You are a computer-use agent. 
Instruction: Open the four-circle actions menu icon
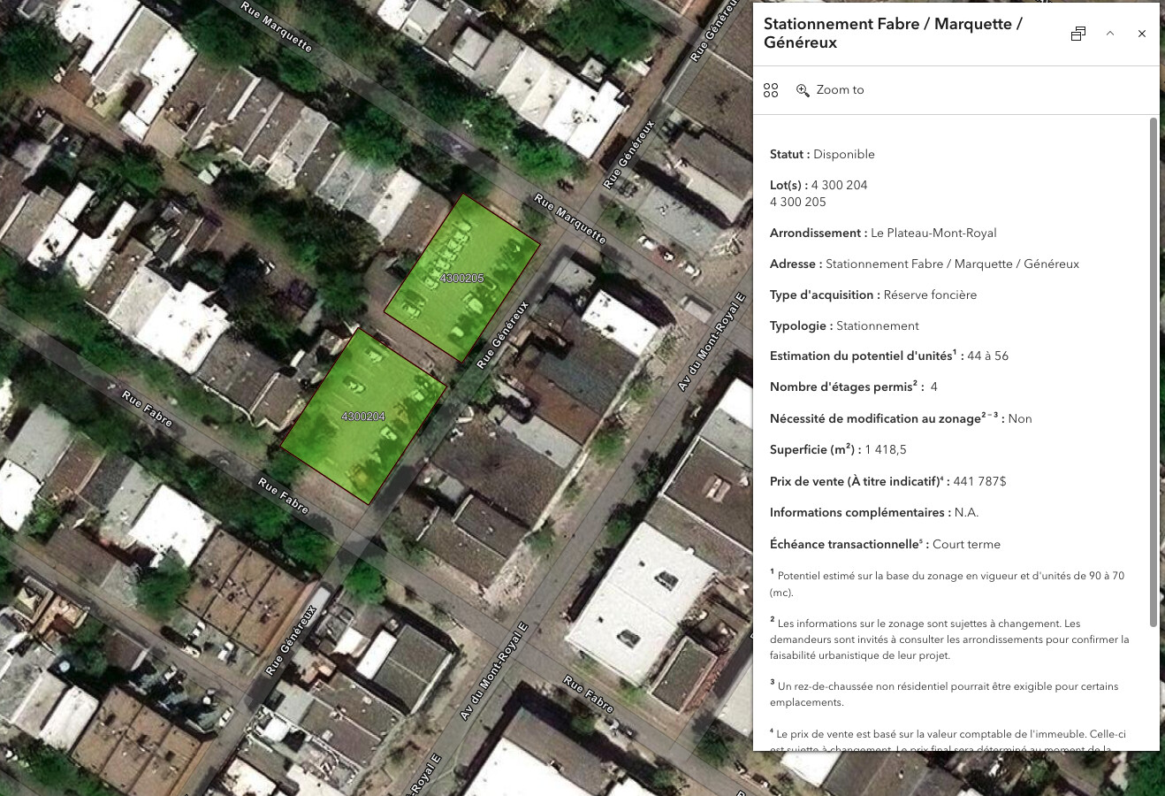point(771,90)
